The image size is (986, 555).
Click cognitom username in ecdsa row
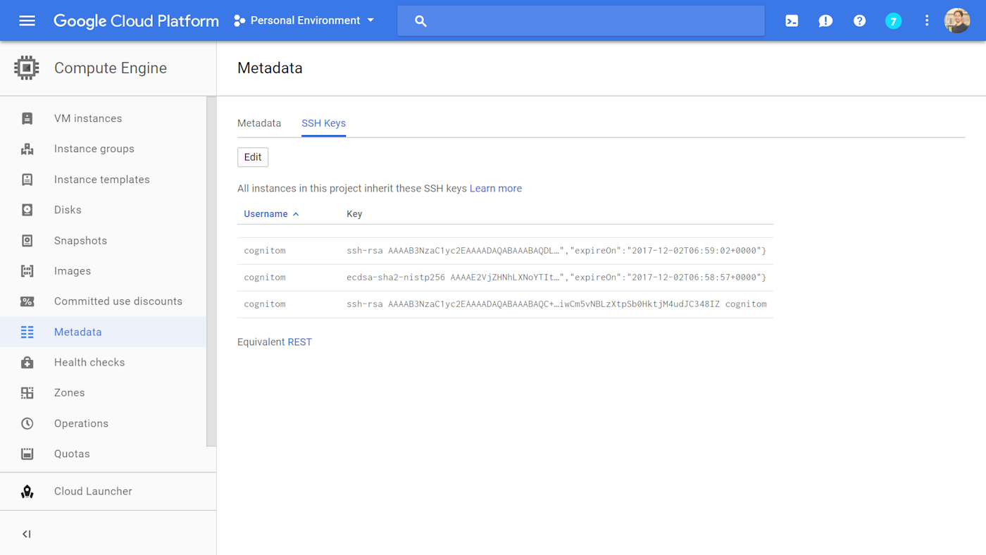tap(265, 277)
